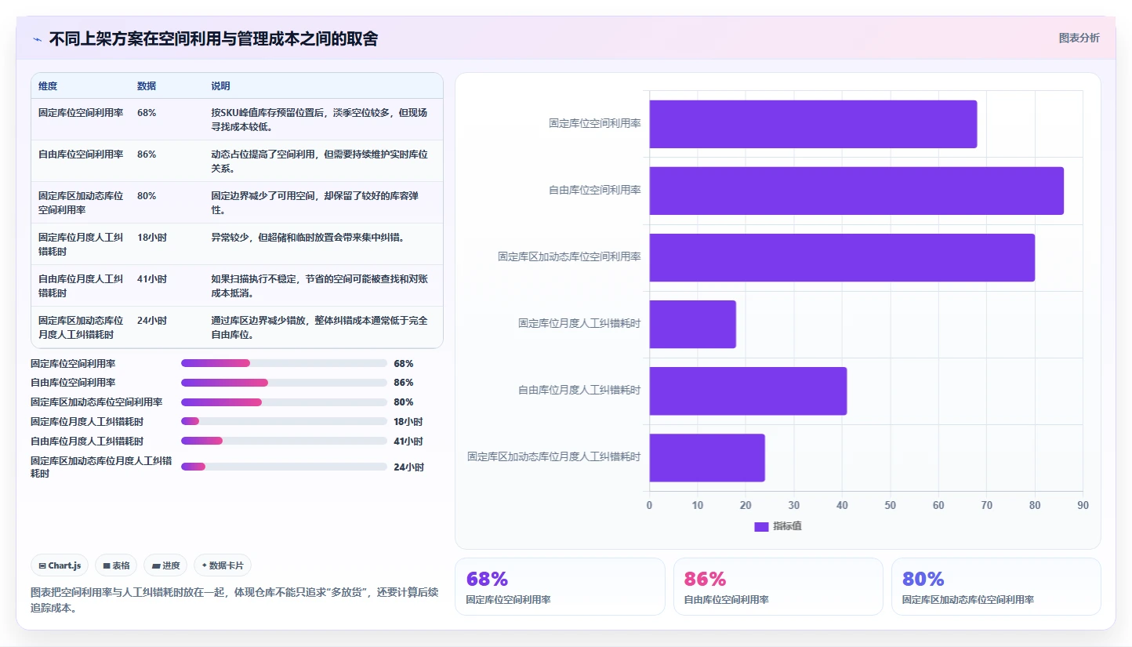Image resolution: width=1132 pixels, height=647 pixels.
Task: Click the 图表分析 label in header
Action: pyautogui.click(x=1079, y=38)
